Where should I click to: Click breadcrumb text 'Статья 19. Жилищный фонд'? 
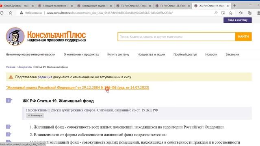(51, 67)
